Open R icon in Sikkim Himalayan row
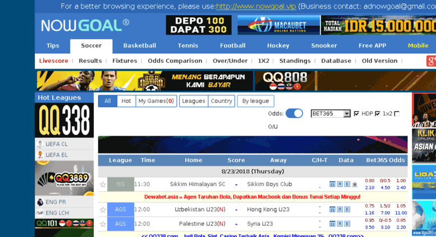The width and height of the screenshot is (436, 237). tap(340, 184)
